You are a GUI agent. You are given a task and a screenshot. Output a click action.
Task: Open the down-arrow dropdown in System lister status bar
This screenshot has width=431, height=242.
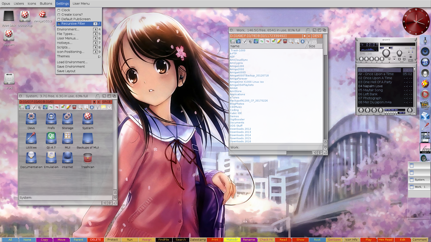[94, 102]
